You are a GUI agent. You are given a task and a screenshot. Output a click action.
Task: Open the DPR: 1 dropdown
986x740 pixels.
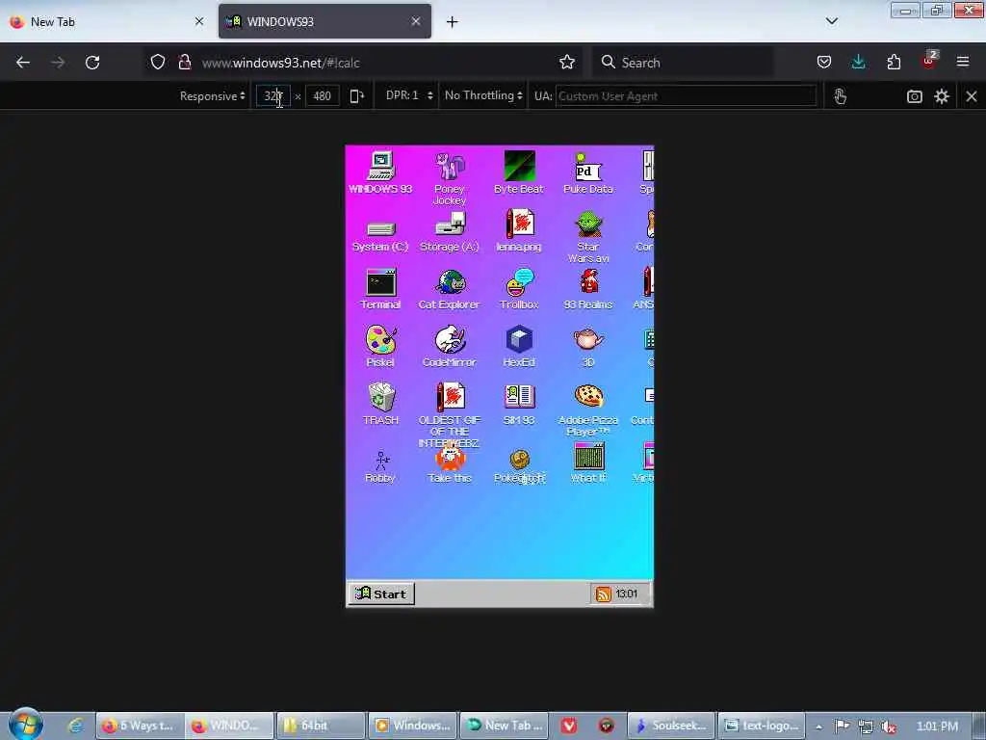(x=409, y=95)
